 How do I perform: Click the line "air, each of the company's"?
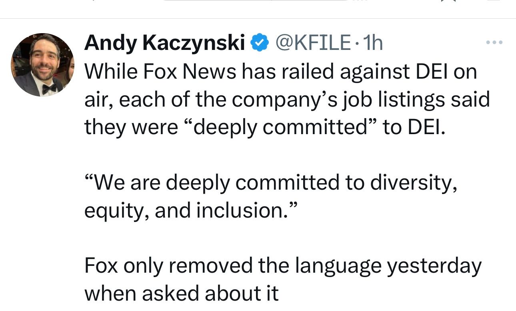tap(287, 100)
